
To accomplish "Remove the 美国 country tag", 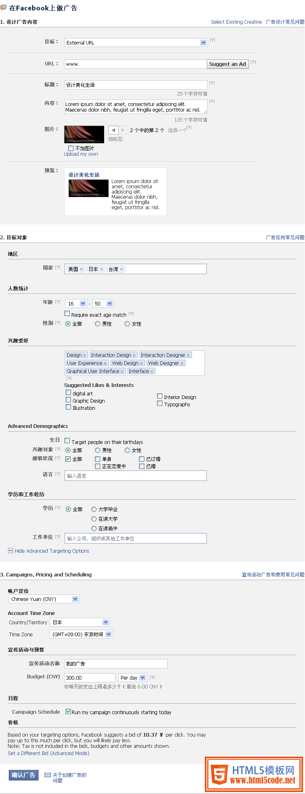I will 81,269.
